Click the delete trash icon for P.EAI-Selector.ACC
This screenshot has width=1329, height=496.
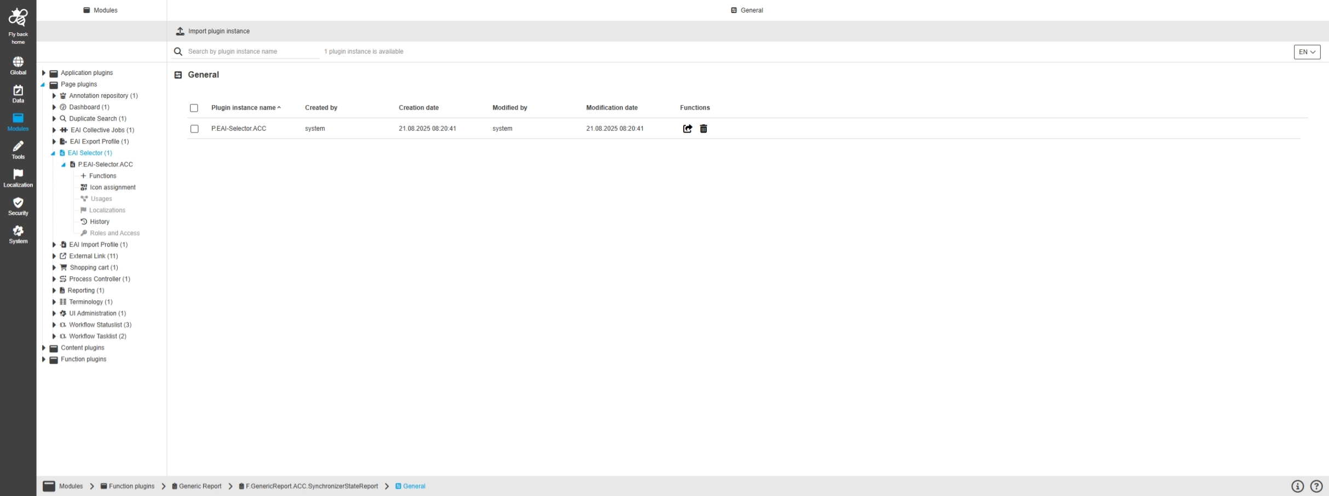[704, 129]
